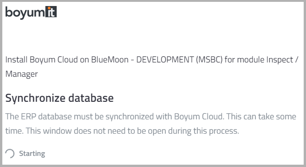Select "This can take some" description text
306x167 pixels.
pos(261,117)
